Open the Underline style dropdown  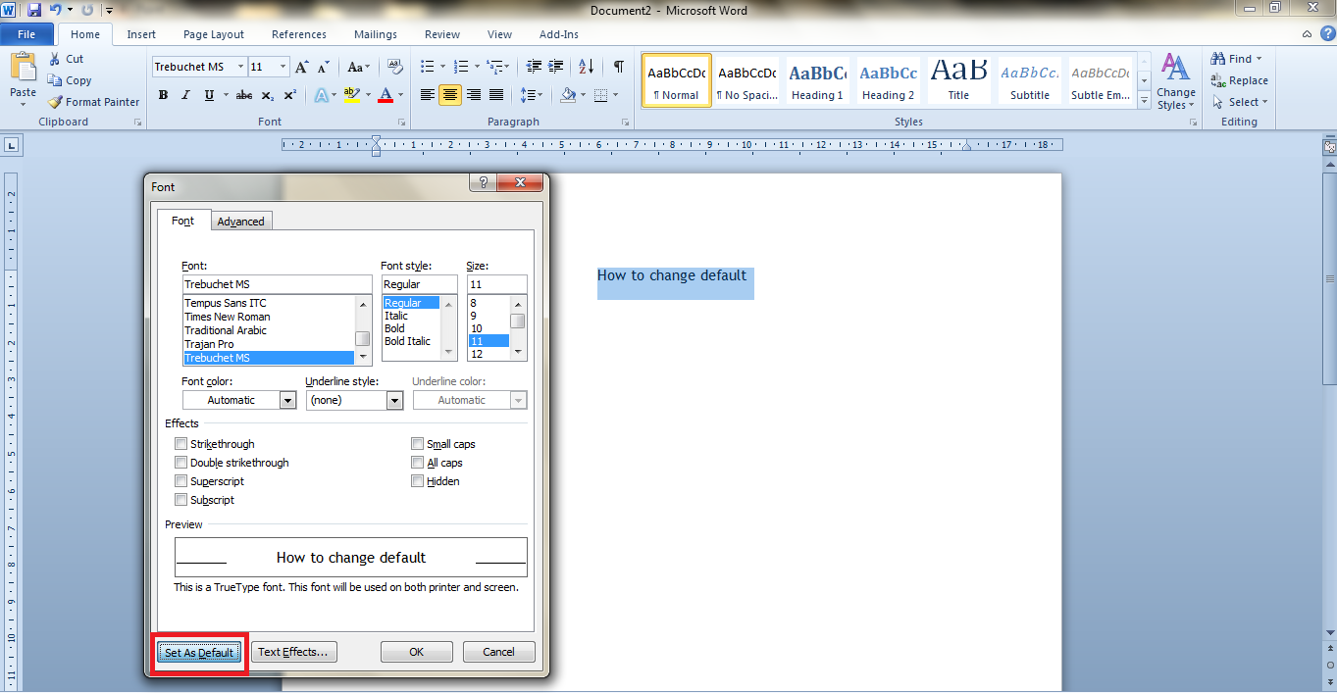pyautogui.click(x=394, y=400)
